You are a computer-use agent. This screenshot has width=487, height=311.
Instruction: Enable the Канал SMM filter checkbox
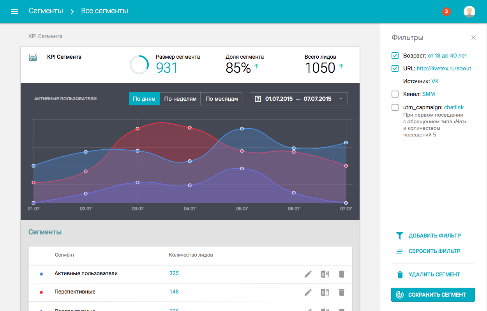coord(395,94)
